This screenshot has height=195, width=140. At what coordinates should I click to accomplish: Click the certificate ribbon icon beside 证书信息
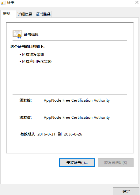click(17, 34)
